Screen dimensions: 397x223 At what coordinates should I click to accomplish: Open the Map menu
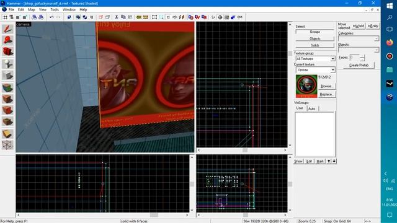coord(32,10)
